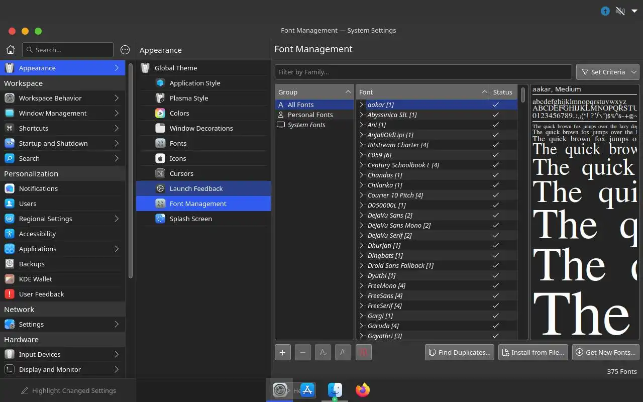
Task: Expand the C059 font family
Action: pyautogui.click(x=361, y=155)
